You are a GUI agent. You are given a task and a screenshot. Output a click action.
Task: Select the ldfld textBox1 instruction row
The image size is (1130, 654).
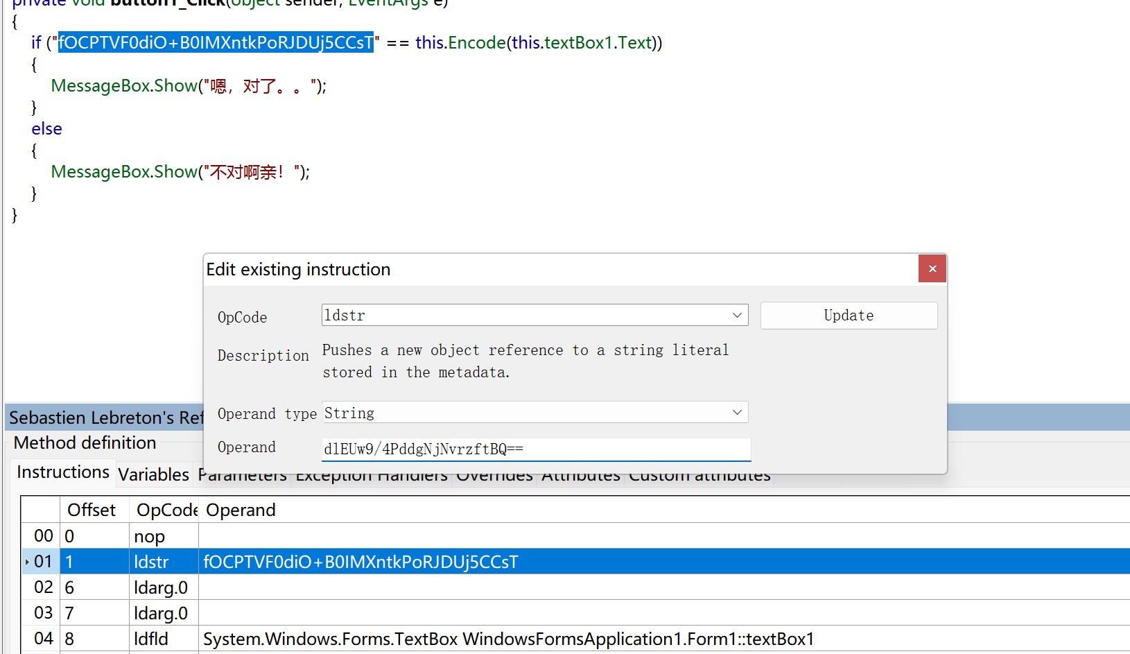(575, 639)
